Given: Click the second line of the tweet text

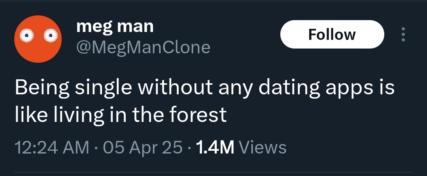Looking at the screenshot, I should click(121, 114).
